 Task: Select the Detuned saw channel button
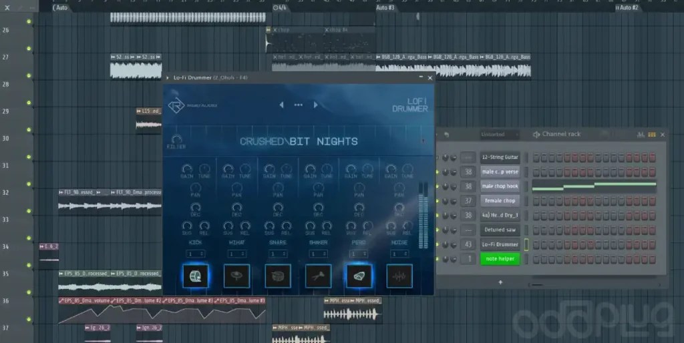[x=500, y=230]
